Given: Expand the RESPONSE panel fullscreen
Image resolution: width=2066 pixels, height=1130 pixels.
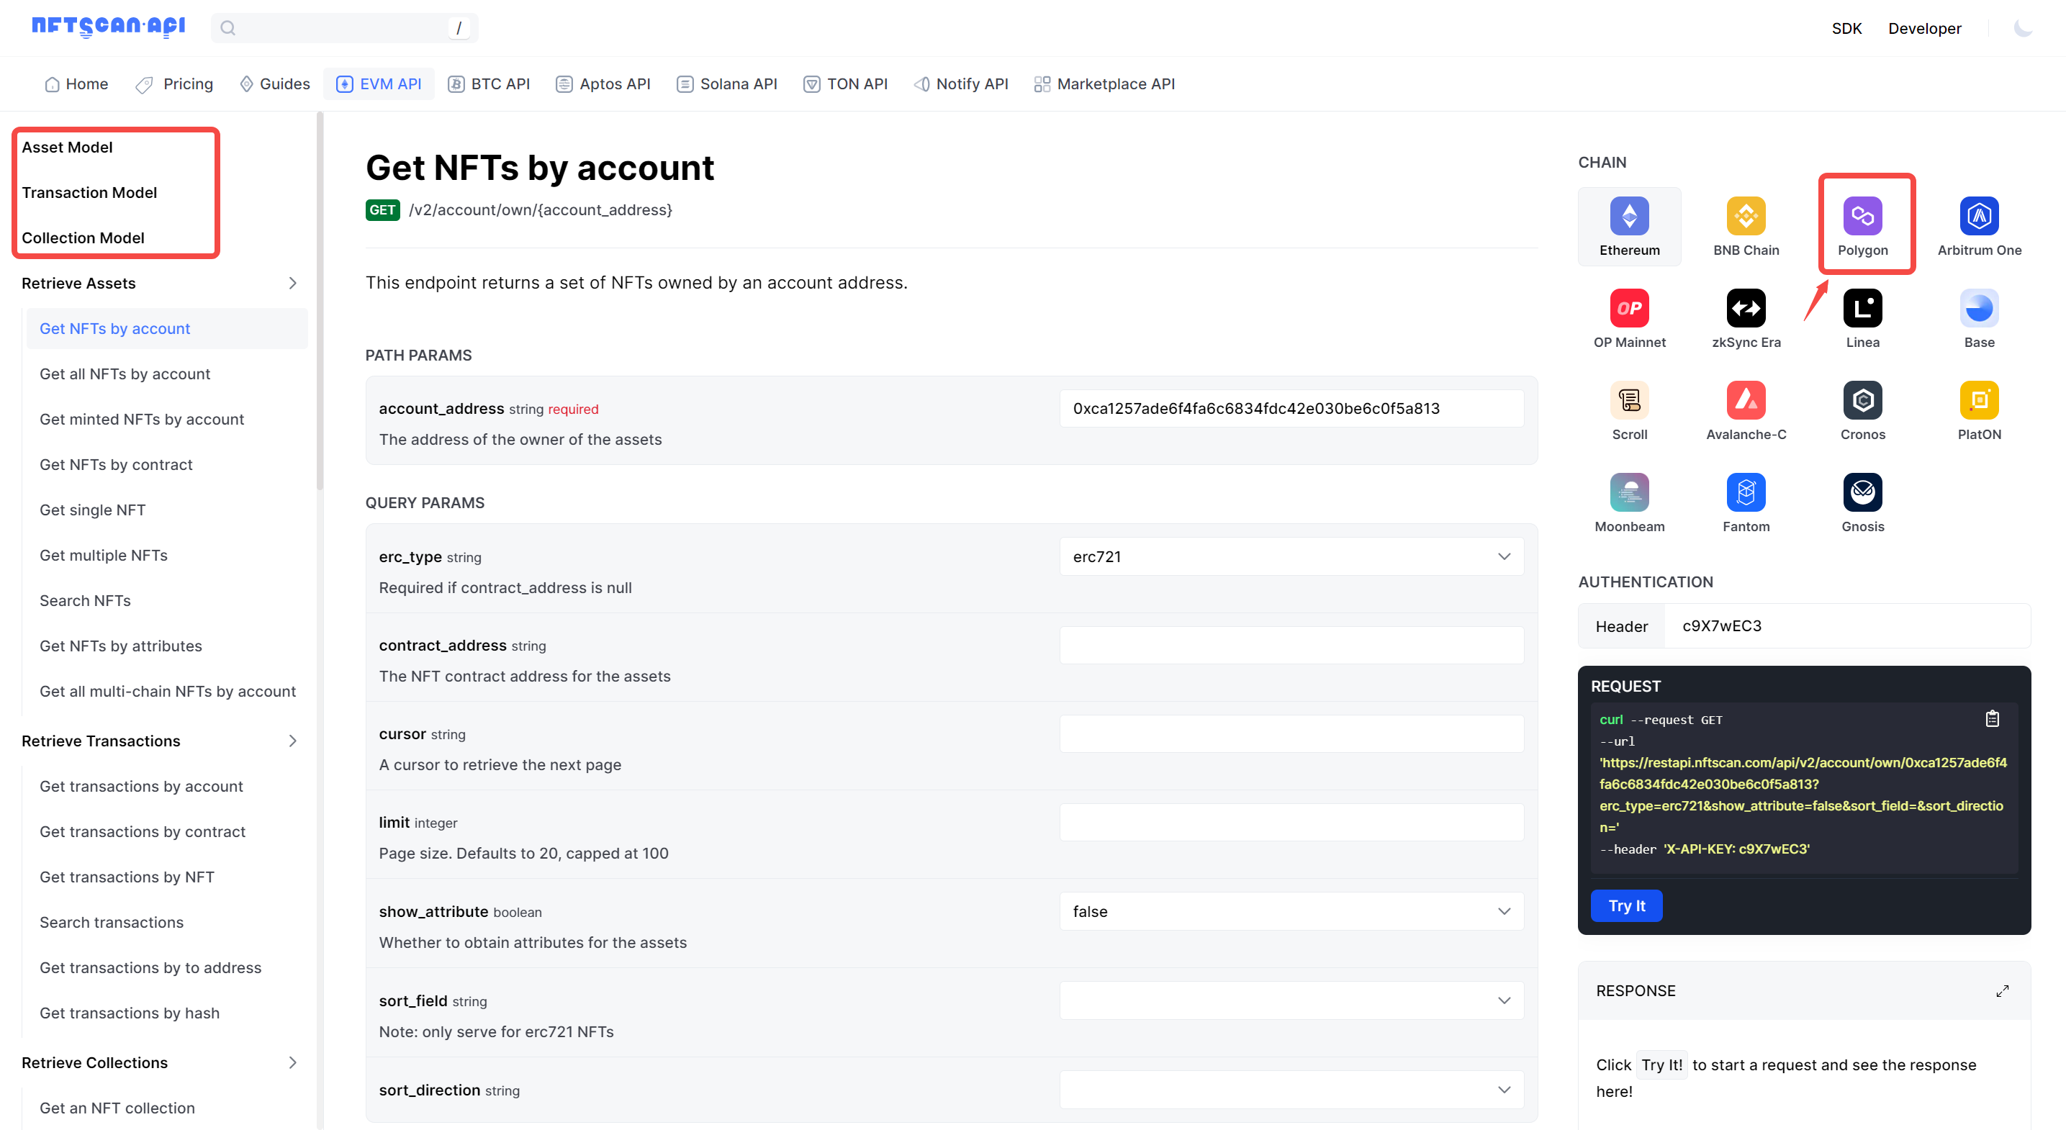Looking at the screenshot, I should pyautogui.click(x=2003, y=990).
